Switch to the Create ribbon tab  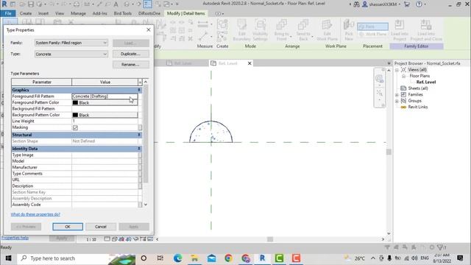tap(26, 13)
